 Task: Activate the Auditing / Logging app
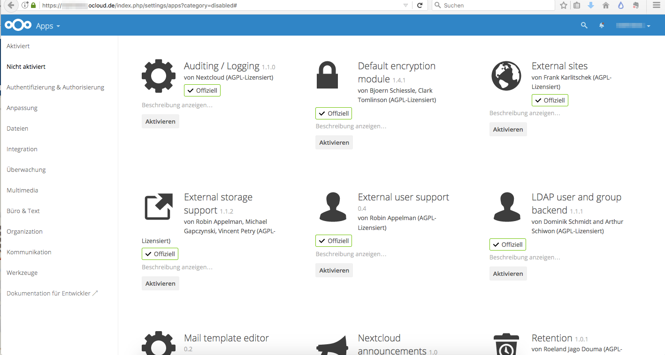161,122
